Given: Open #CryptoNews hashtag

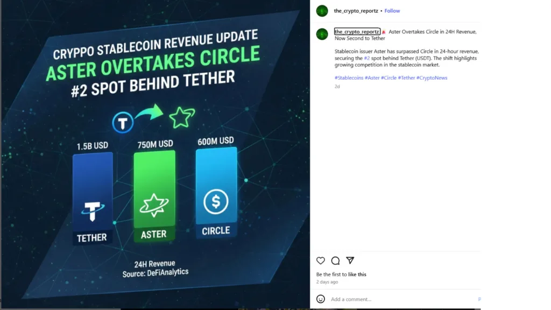Looking at the screenshot, I should [x=432, y=77].
